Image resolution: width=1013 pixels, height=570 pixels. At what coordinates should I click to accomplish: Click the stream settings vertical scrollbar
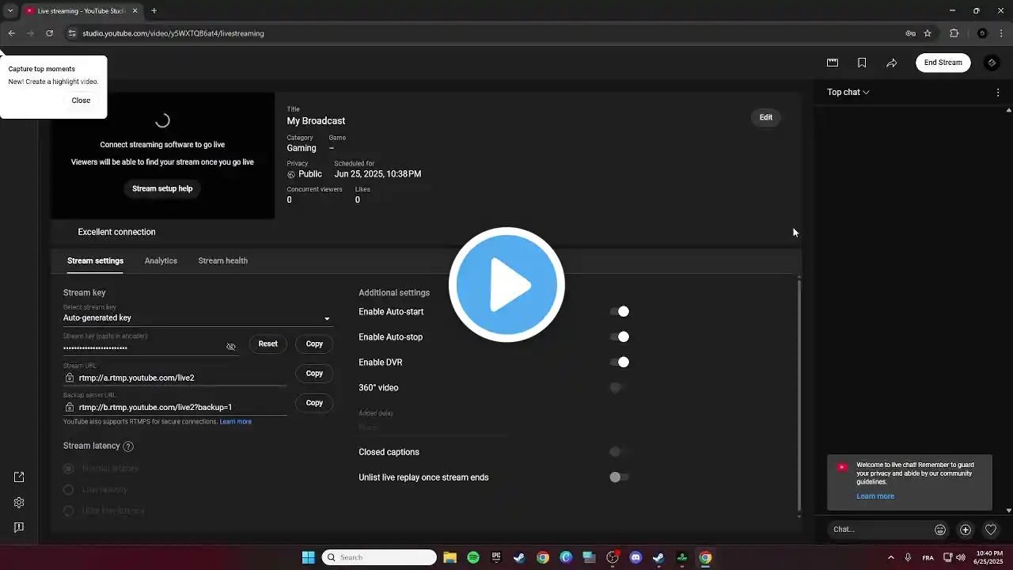[x=799, y=394]
